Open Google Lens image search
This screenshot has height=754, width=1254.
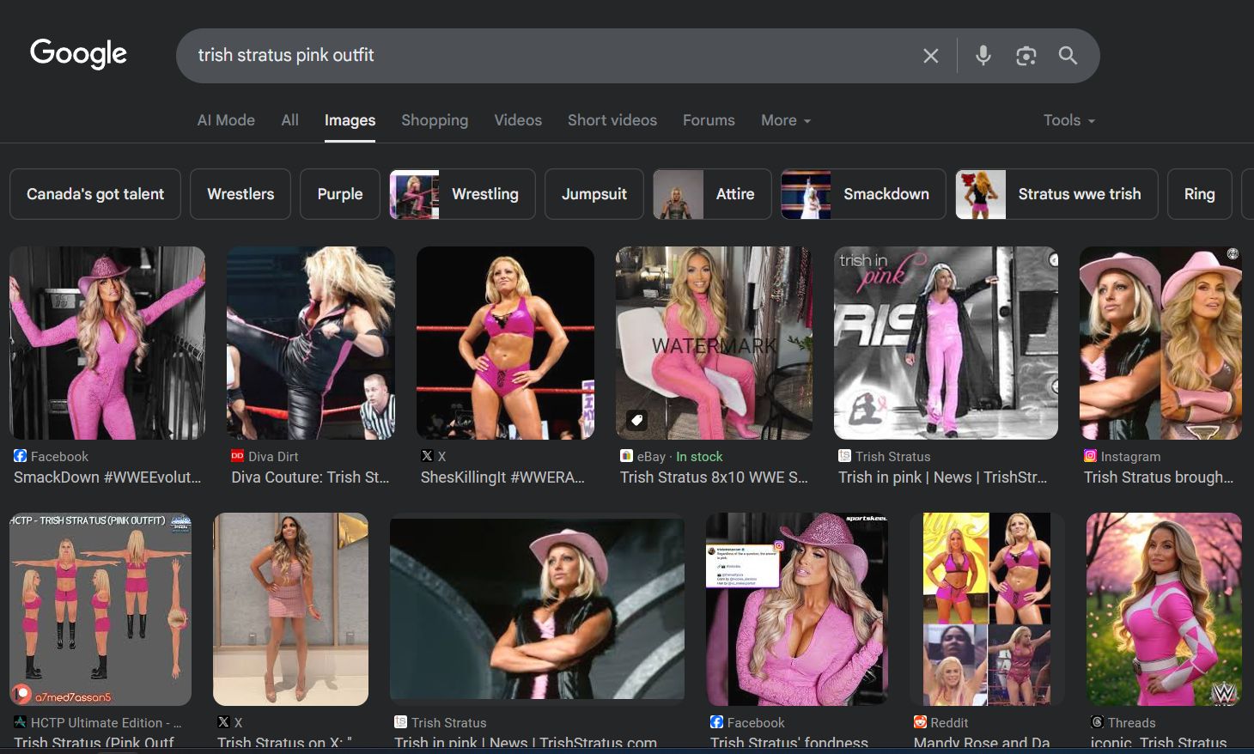1026,56
